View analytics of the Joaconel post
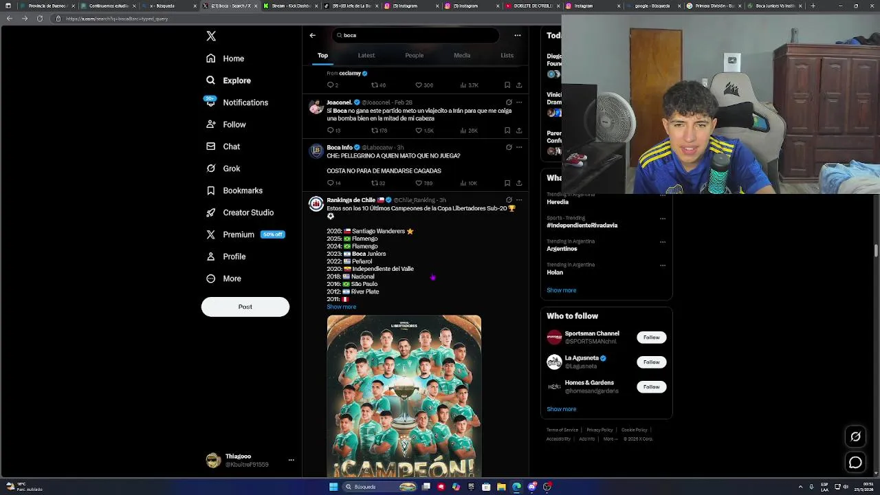The height and width of the screenshot is (495, 880). click(x=468, y=131)
